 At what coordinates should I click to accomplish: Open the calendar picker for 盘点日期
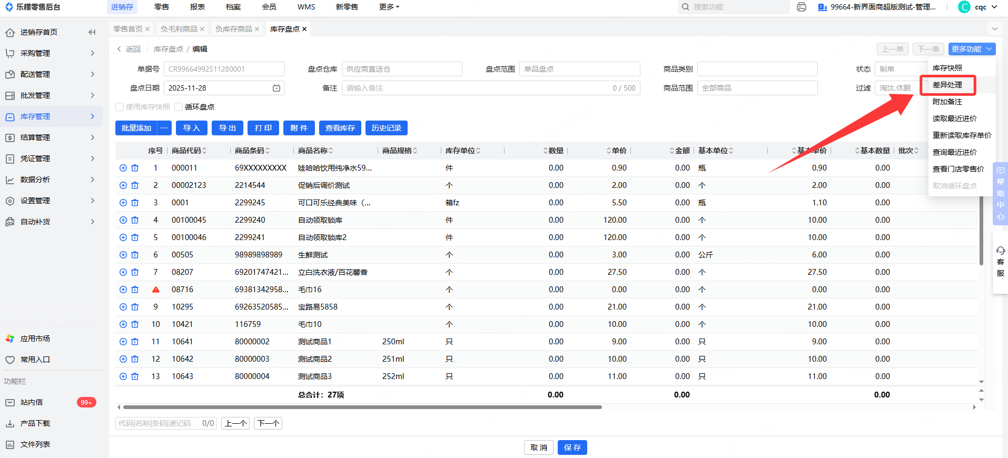tap(276, 88)
